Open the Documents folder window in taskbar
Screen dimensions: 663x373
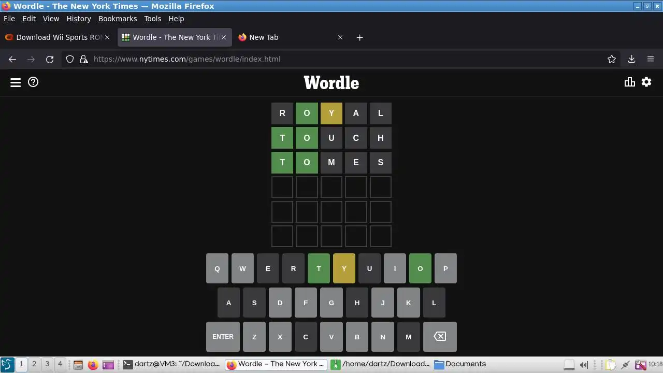tap(460, 364)
